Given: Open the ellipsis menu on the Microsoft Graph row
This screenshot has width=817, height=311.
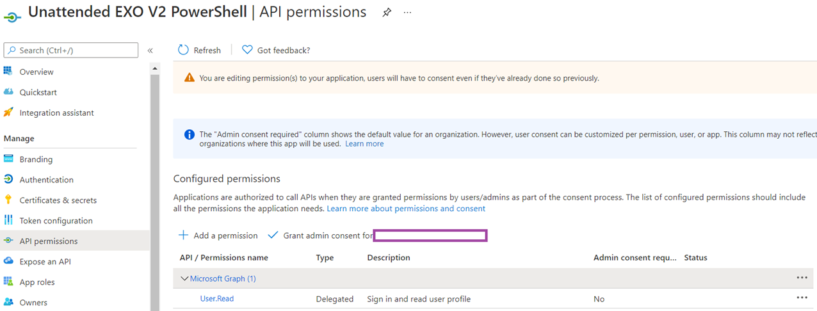Looking at the screenshot, I should pyautogui.click(x=802, y=278).
